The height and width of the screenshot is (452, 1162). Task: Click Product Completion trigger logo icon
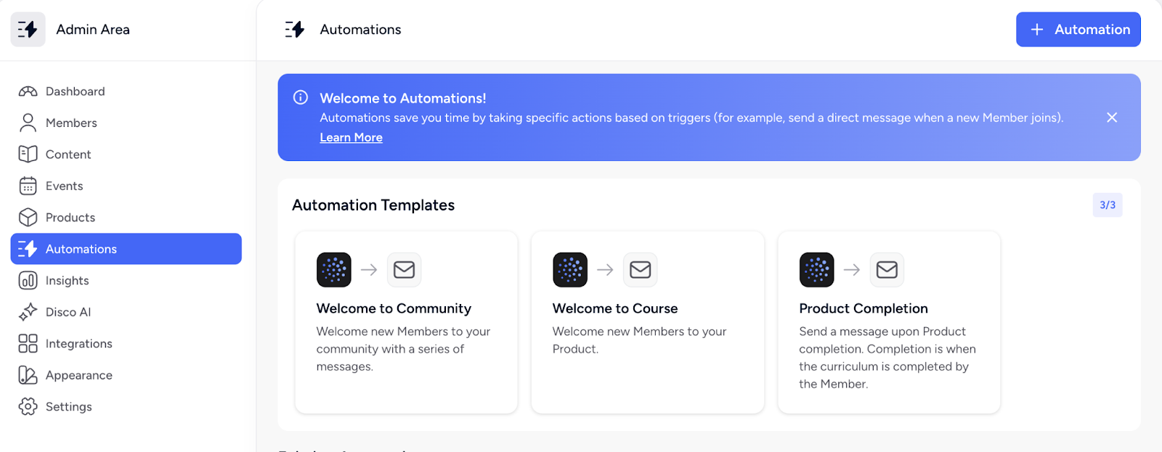click(x=817, y=270)
